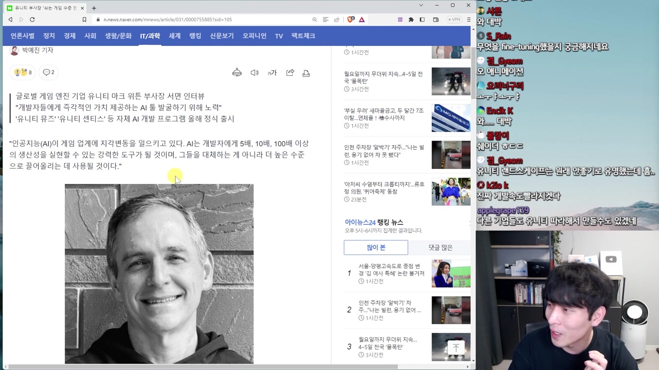The height and width of the screenshot is (370, 659).
Task: Open the browser hamburger menu
Action: (x=469, y=20)
